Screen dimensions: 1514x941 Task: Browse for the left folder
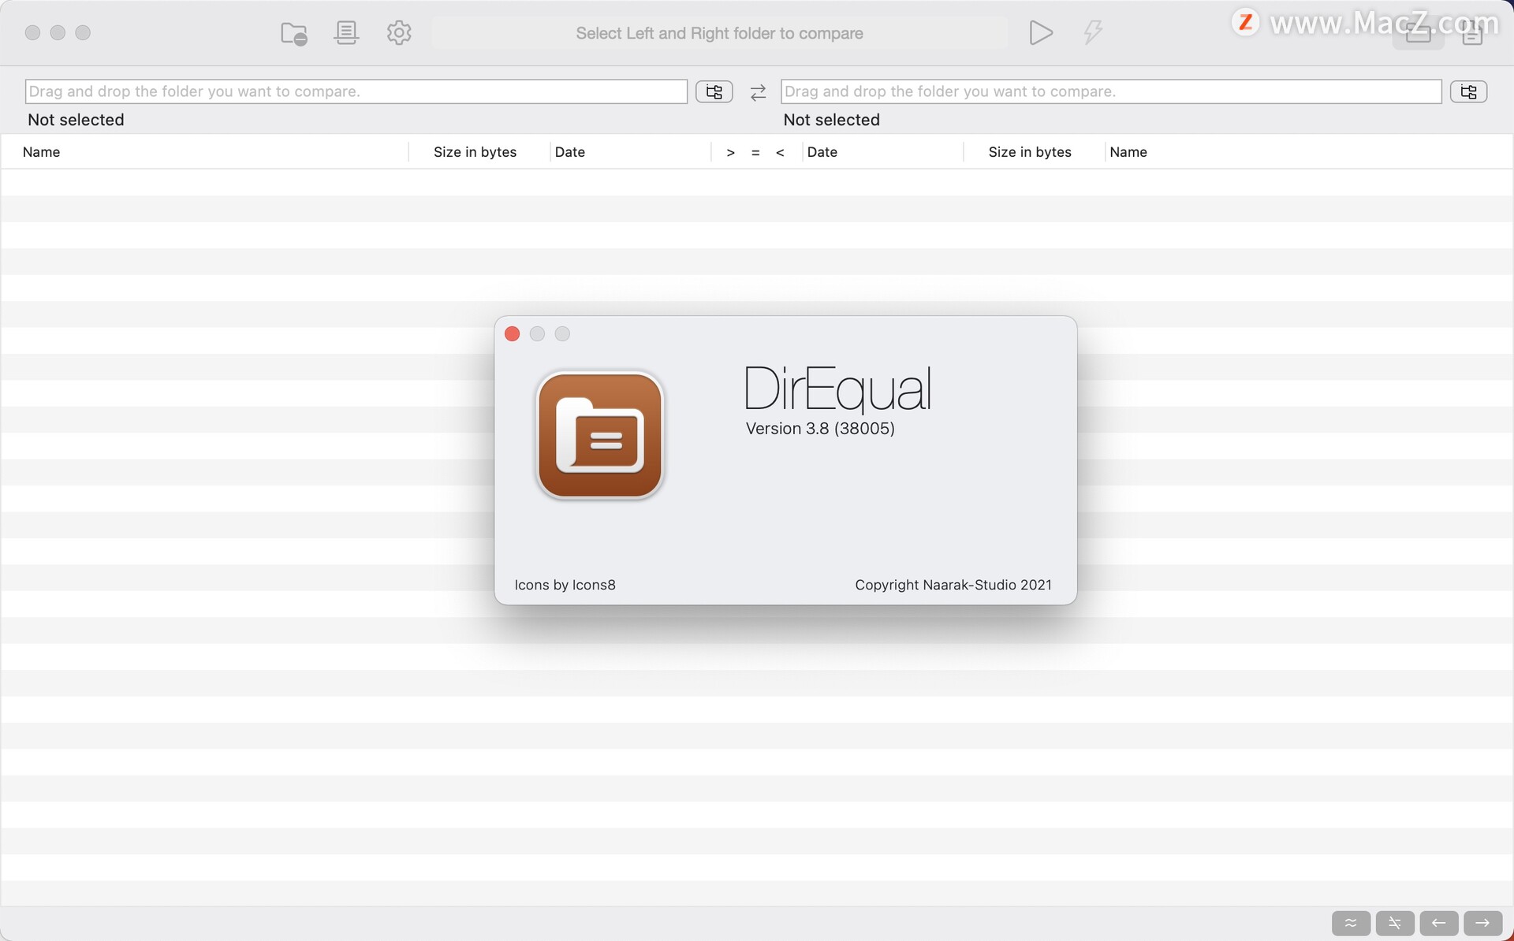[714, 92]
